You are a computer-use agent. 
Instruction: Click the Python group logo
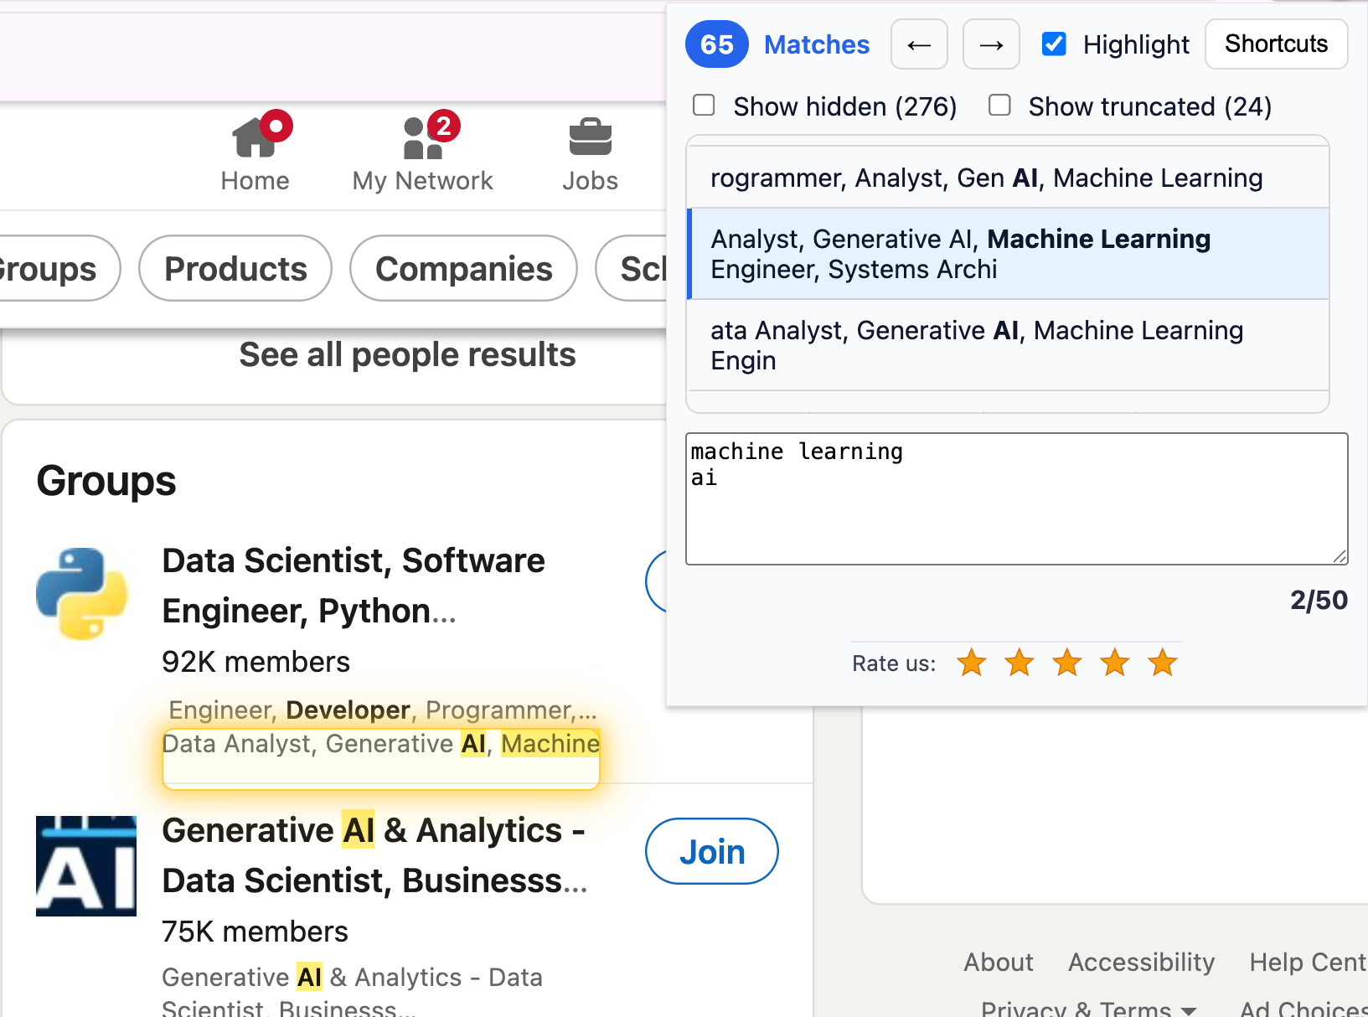82,594
